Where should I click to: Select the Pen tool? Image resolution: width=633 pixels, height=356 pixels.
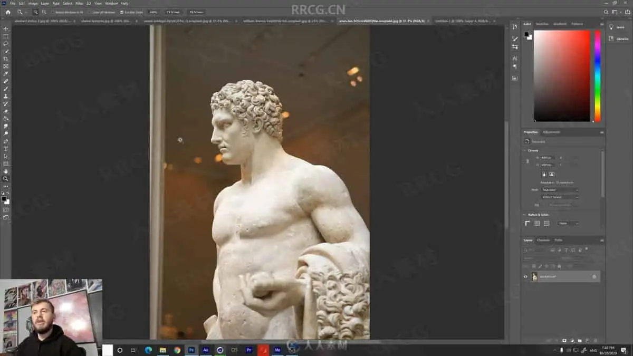[x=6, y=141]
